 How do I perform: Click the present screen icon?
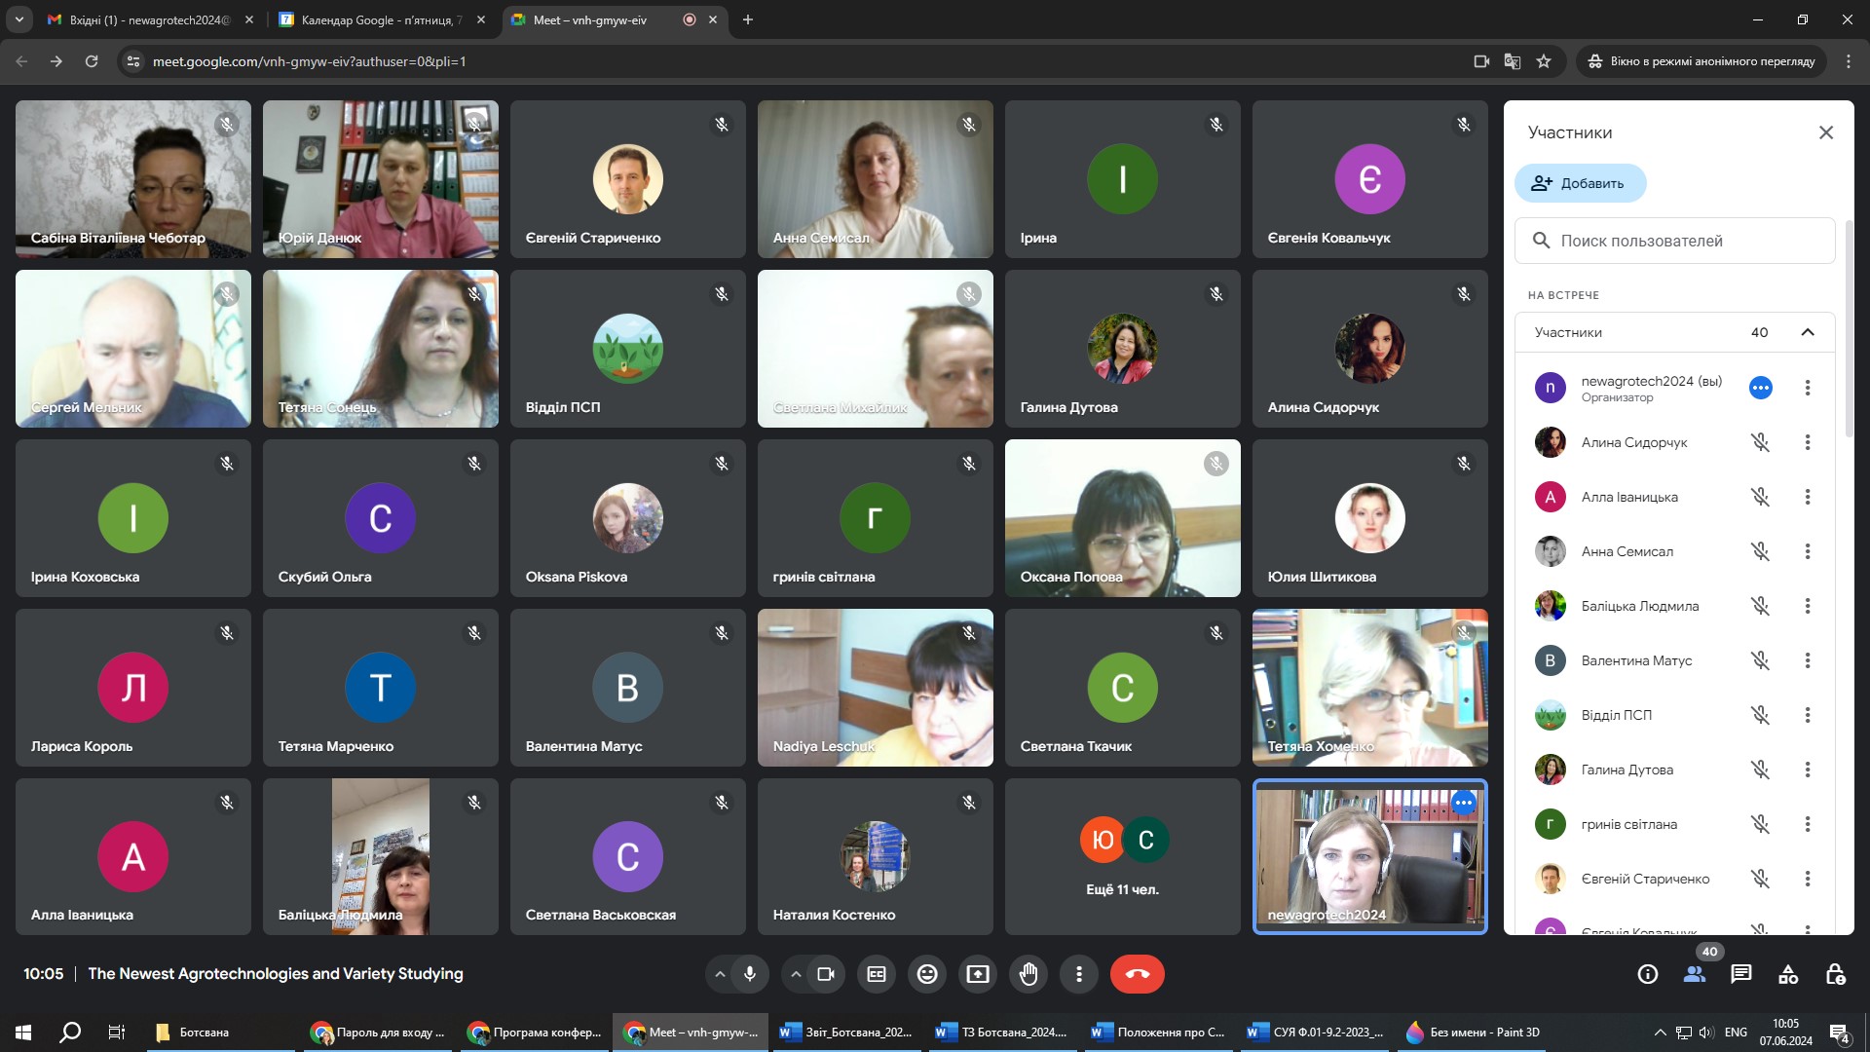tap(978, 974)
